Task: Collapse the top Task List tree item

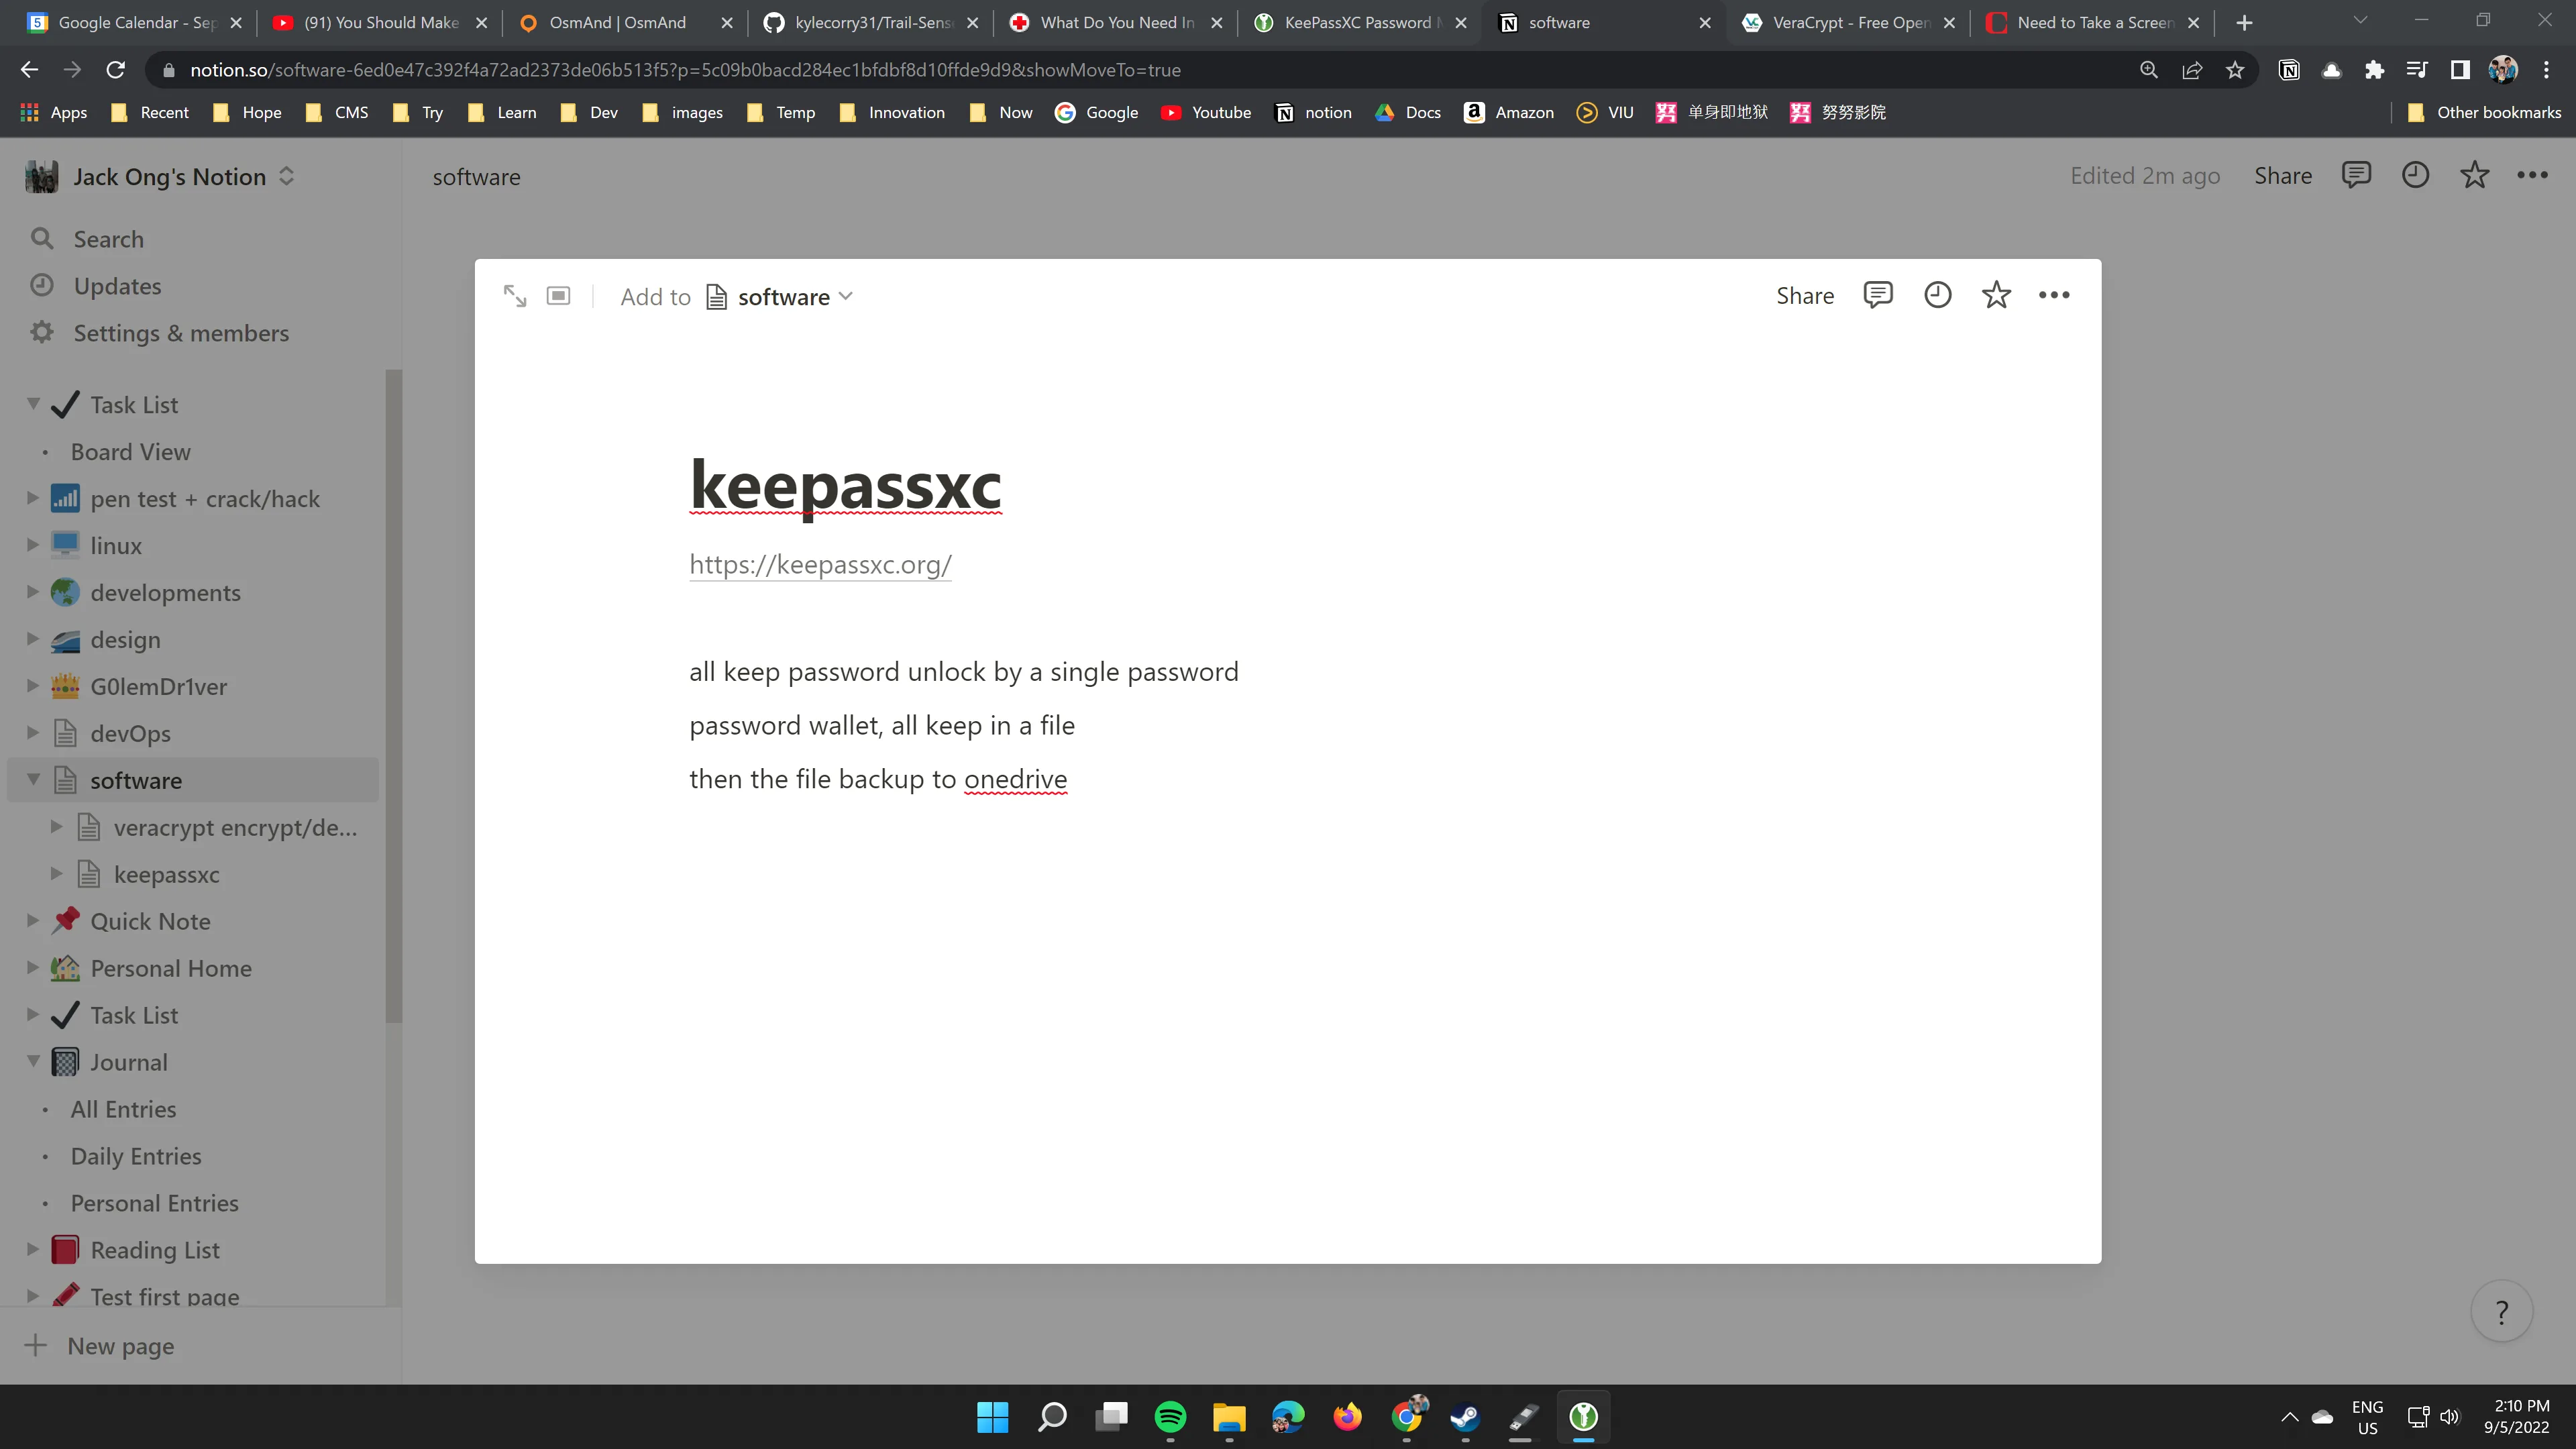Action: click(x=33, y=404)
